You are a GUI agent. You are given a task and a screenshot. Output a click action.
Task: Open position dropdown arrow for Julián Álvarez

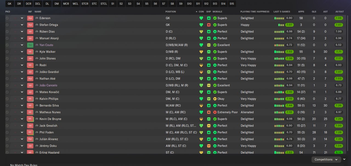pyautogui.click(x=22, y=139)
